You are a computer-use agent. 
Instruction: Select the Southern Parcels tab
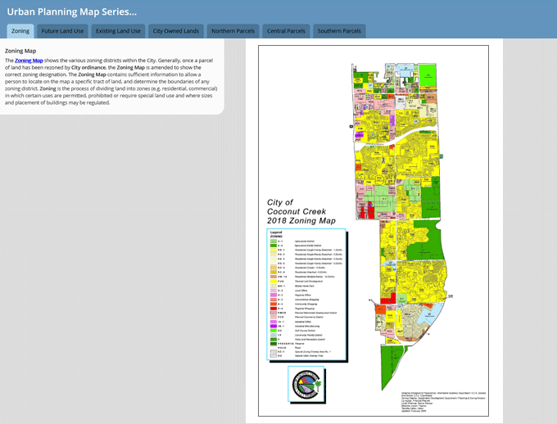pyautogui.click(x=339, y=31)
